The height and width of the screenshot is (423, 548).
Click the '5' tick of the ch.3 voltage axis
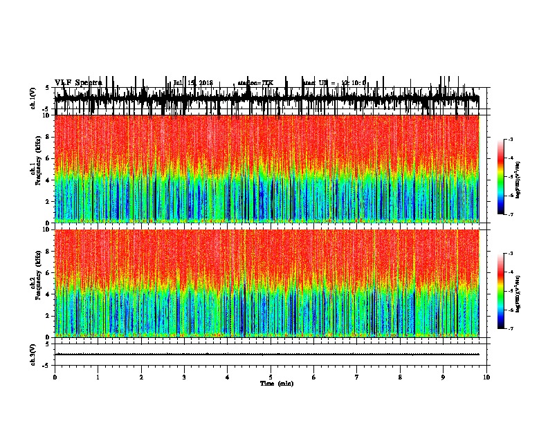click(x=47, y=344)
